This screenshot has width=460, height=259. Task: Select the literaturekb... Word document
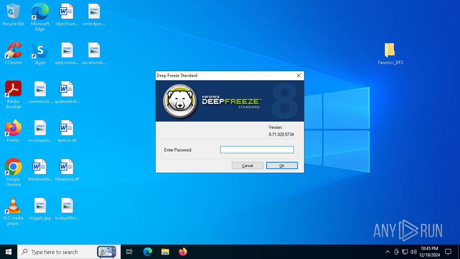(x=40, y=171)
